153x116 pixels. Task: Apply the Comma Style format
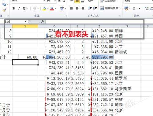(x=139, y=9)
